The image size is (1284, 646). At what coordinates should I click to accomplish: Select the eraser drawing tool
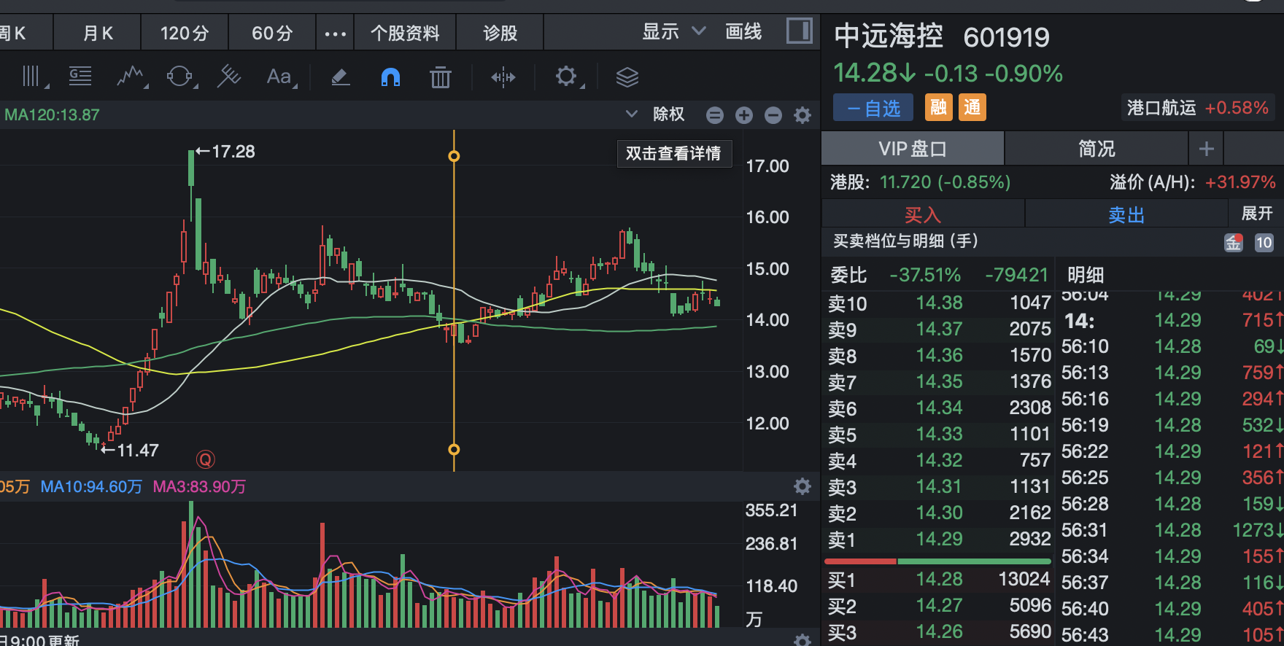(x=341, y=77)
